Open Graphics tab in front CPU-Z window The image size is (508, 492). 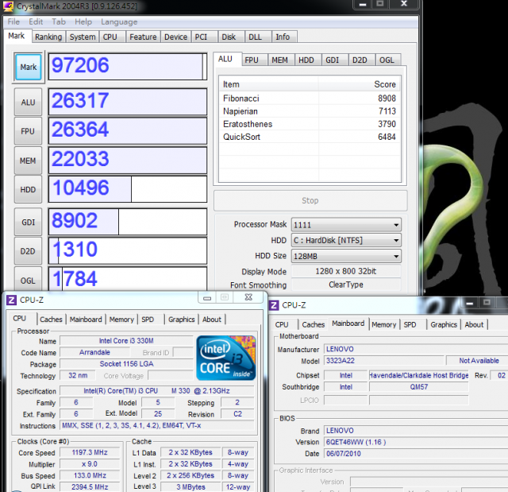coord(182,320)
